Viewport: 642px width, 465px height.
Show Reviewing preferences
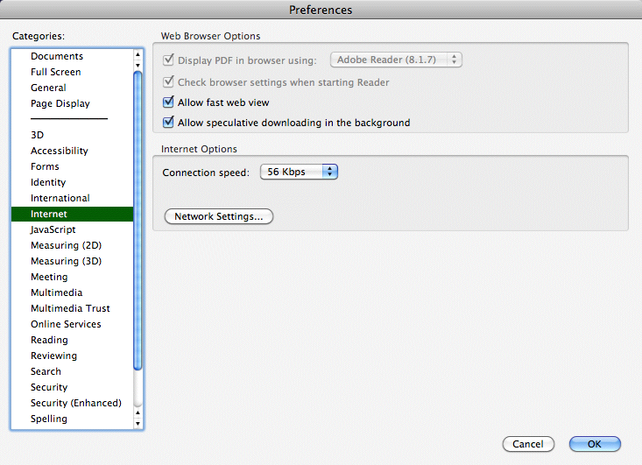(72, 356)
